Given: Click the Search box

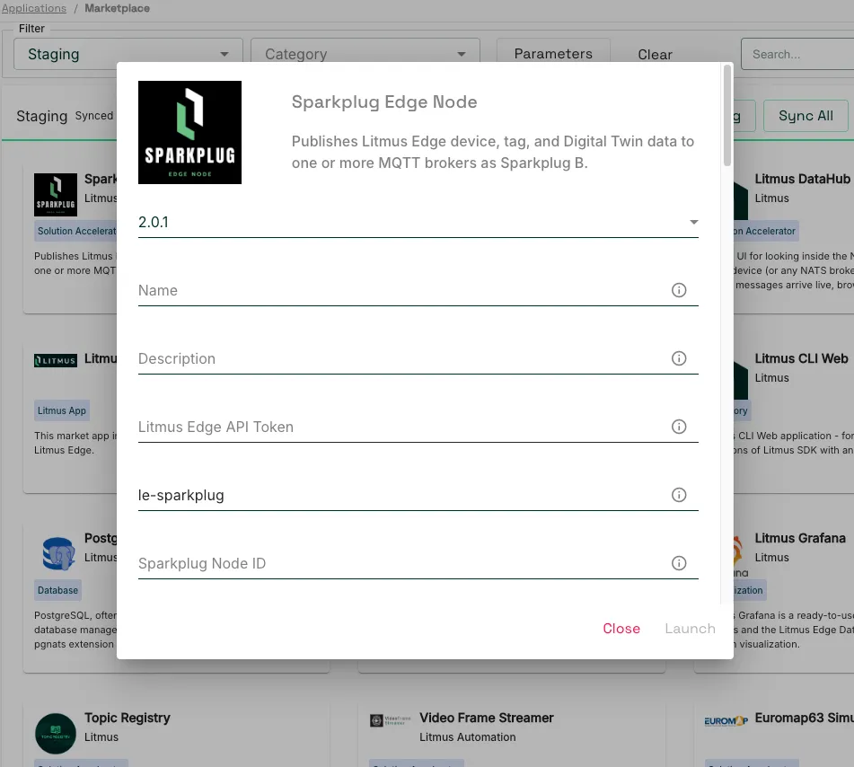Looking at the screenshot, I should point(797,54).
